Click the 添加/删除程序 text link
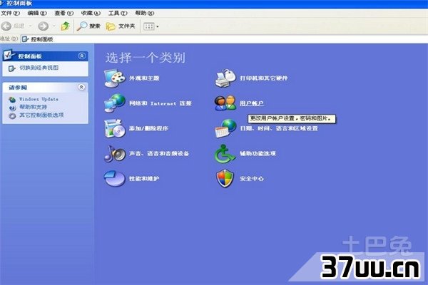 click(148, 128)
